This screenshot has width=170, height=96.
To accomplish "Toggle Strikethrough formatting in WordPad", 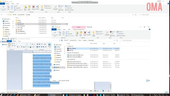I will pos(24,47).
